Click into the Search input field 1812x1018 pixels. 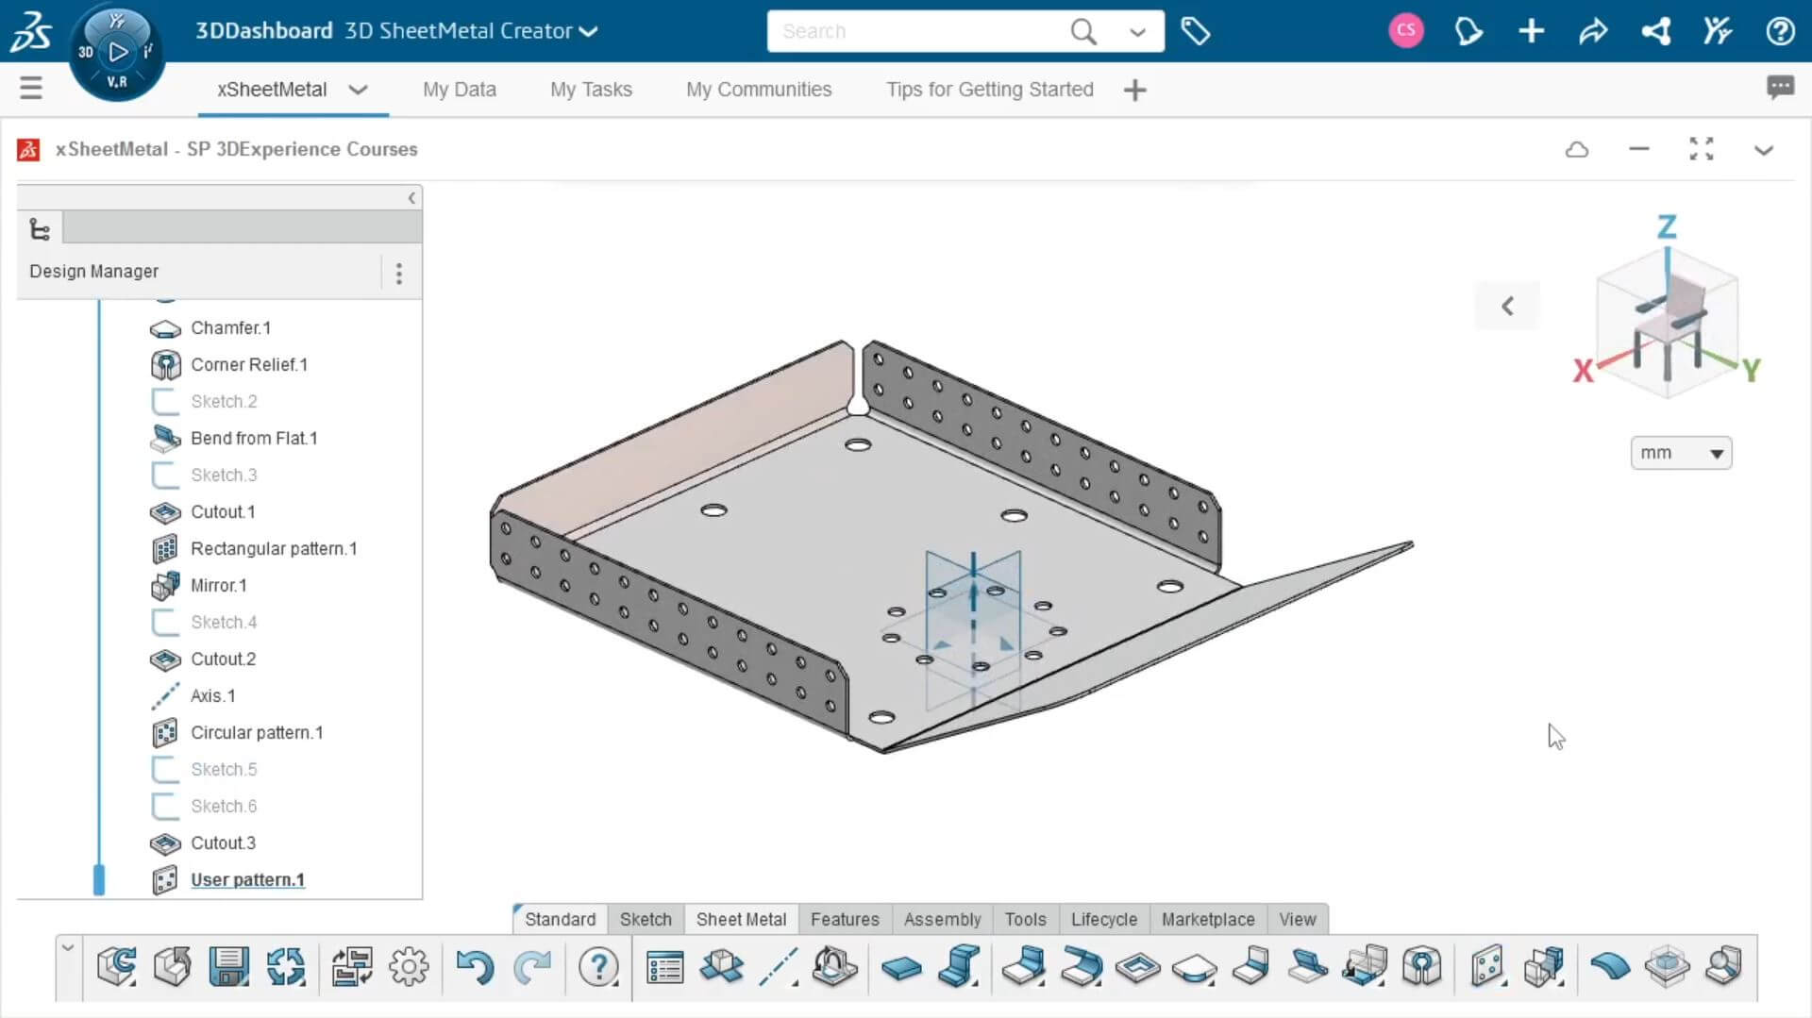(x=920, y=31)
